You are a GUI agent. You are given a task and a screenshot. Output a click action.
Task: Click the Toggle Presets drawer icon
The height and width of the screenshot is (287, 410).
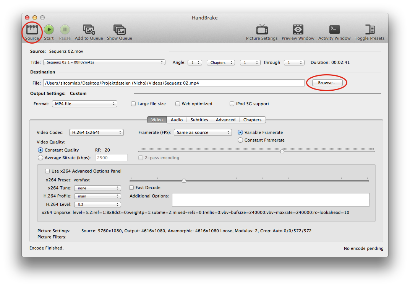(370, 29)
